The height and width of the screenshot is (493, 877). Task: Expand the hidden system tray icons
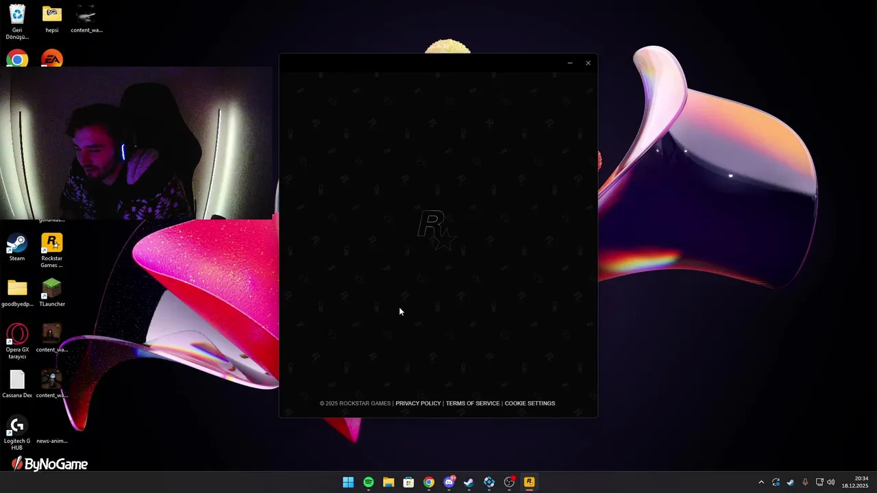click(x=761, y=482)
